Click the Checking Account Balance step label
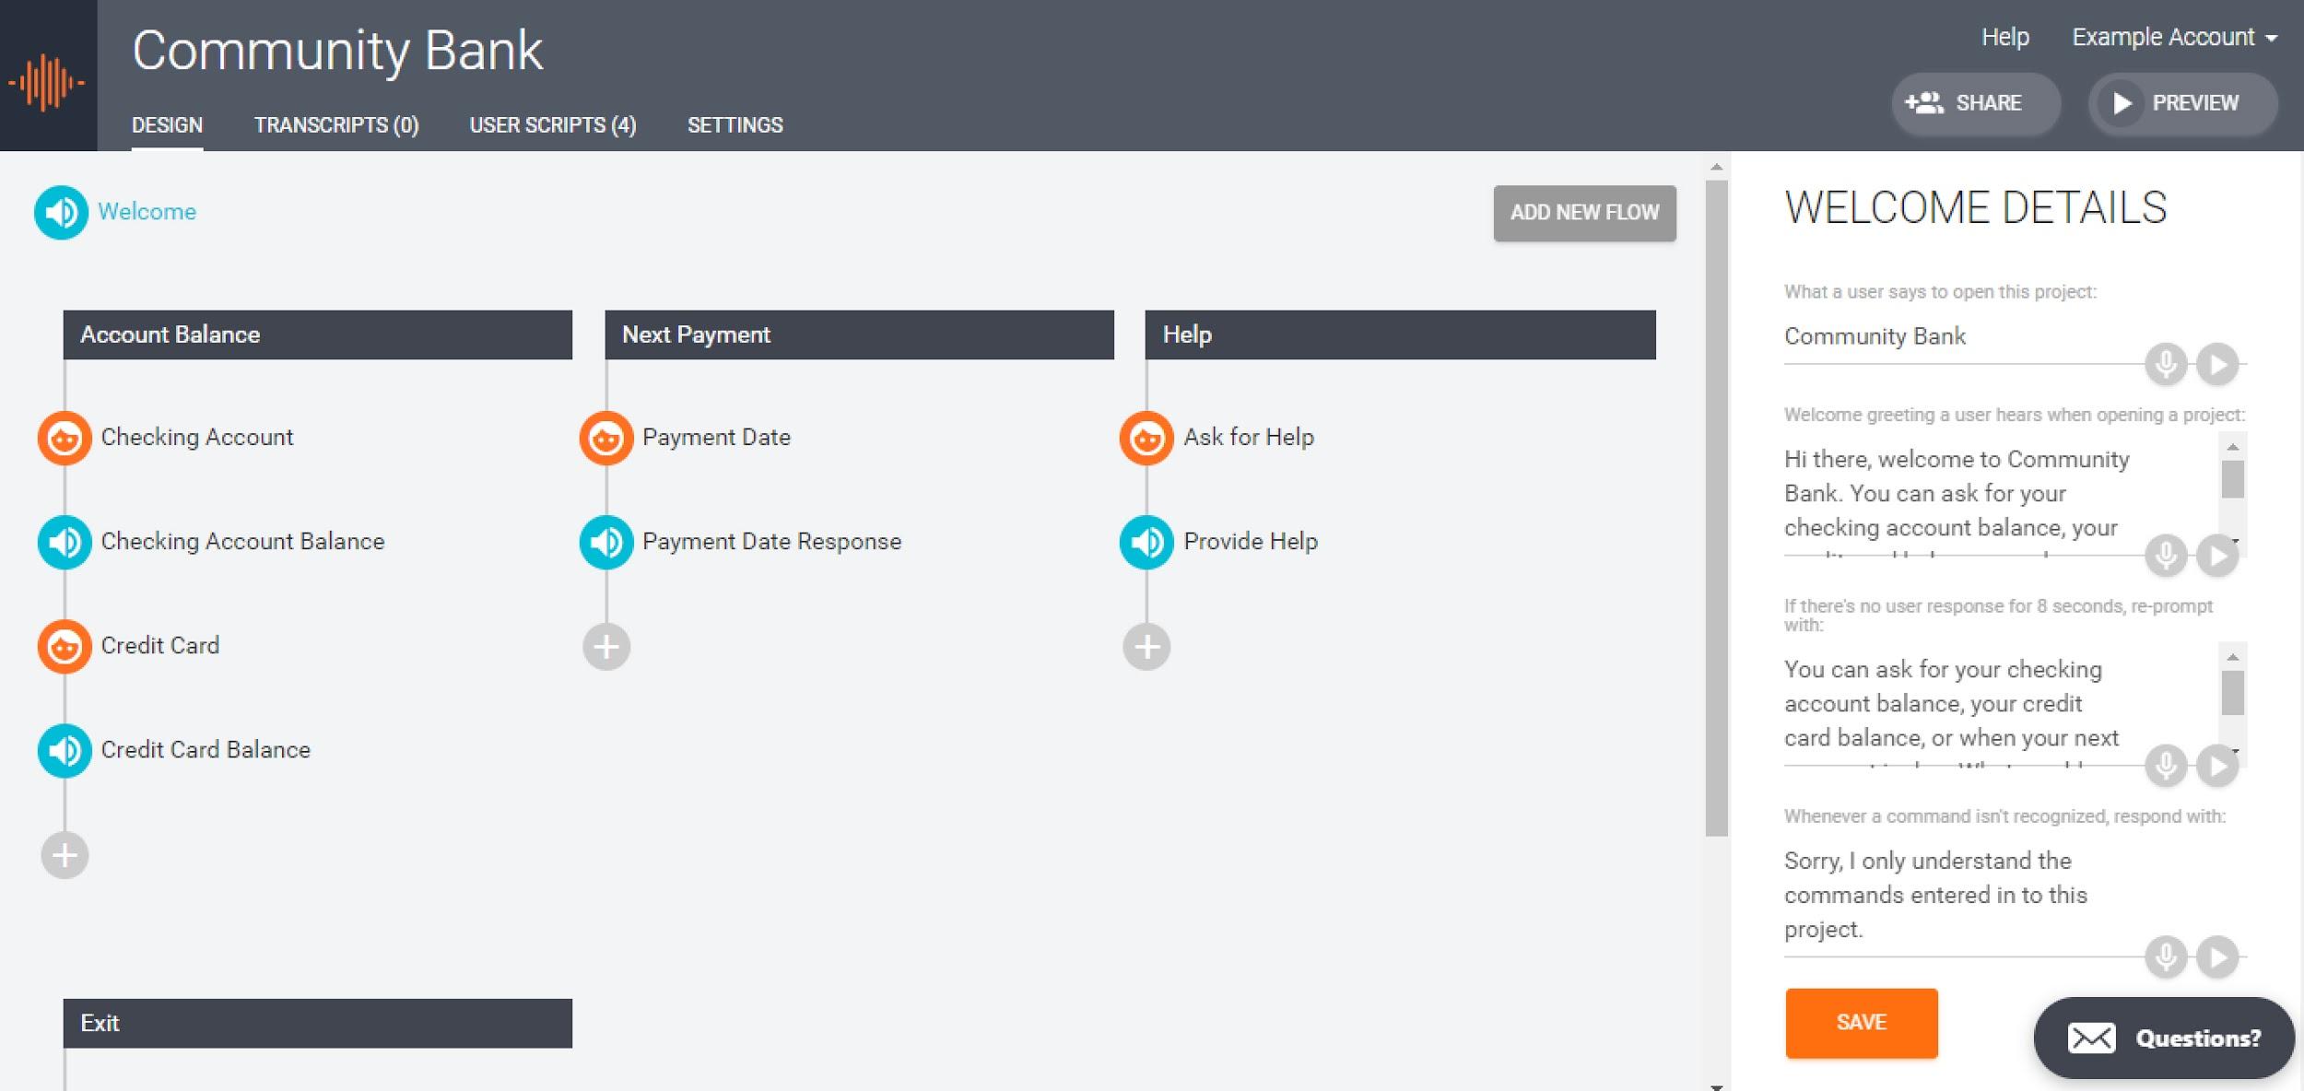 tap(243, 542)
